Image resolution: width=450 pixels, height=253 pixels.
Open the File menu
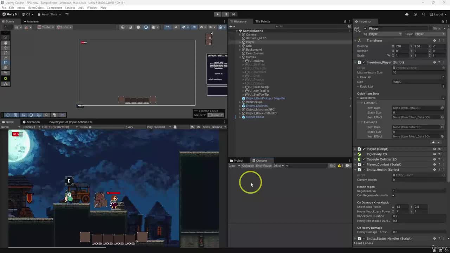pos(4,8)
